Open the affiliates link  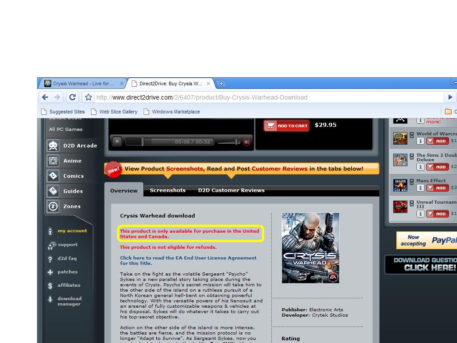pos(69,285)
